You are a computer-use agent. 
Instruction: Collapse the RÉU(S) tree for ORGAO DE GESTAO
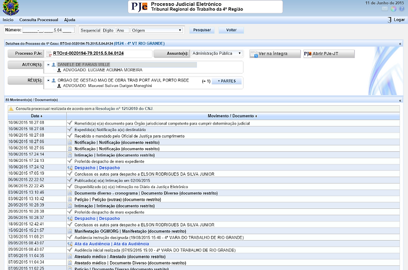tap(49, 80)
